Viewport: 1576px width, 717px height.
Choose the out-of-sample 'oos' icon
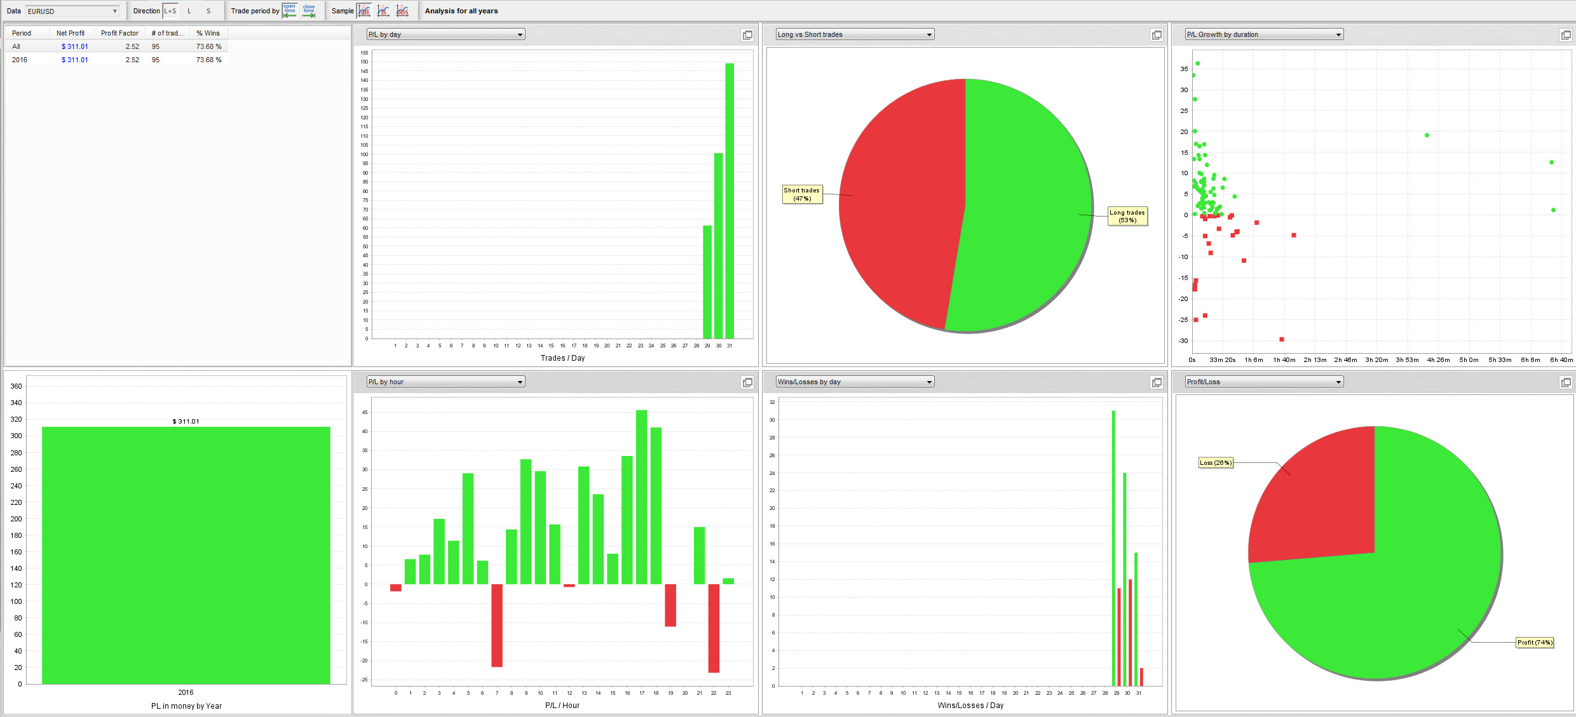click(x=403, y=11)
